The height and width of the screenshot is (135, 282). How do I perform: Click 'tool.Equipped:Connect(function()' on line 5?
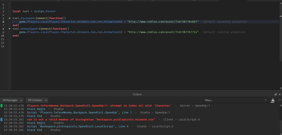(39, 18)
